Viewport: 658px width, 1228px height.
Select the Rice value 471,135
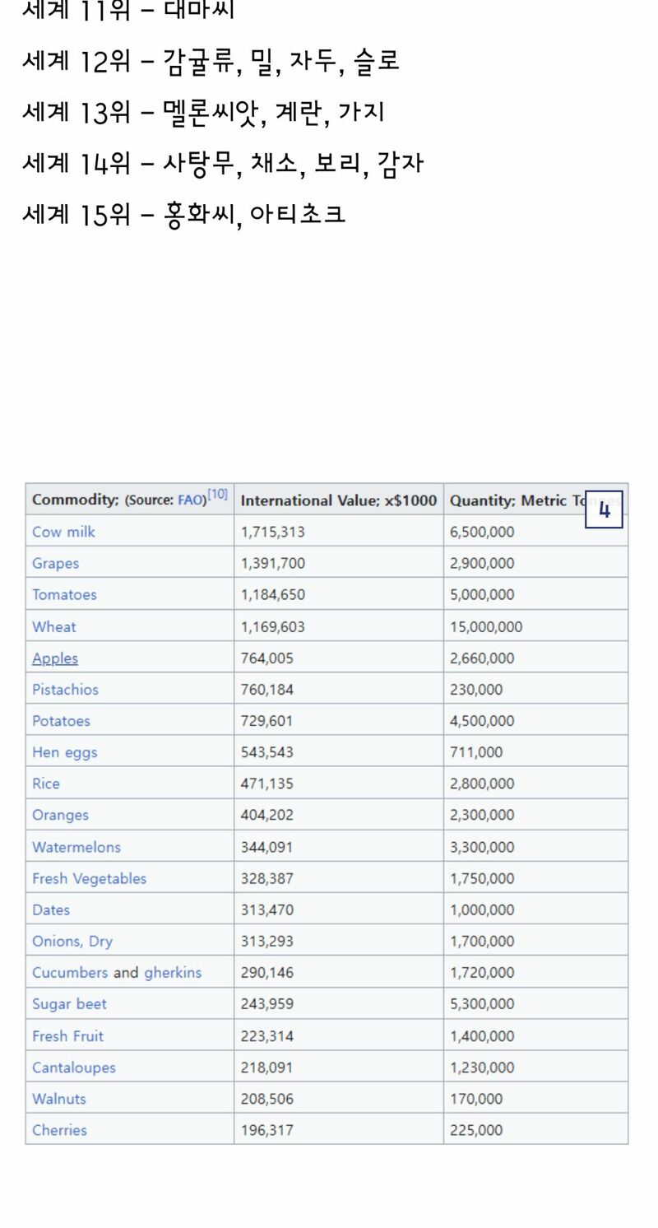267,783
